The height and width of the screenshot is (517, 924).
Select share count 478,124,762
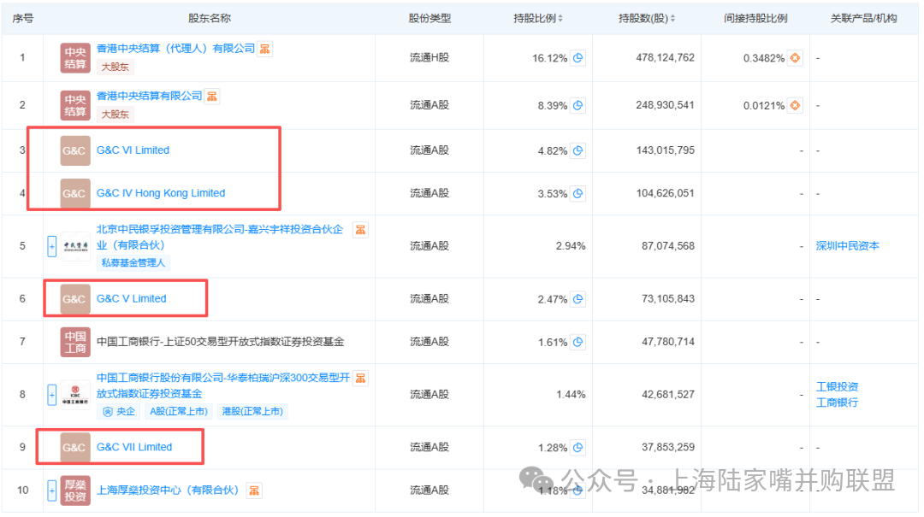[666, 58]
